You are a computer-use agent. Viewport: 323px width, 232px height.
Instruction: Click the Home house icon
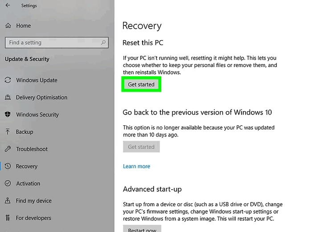click(8, 26)
